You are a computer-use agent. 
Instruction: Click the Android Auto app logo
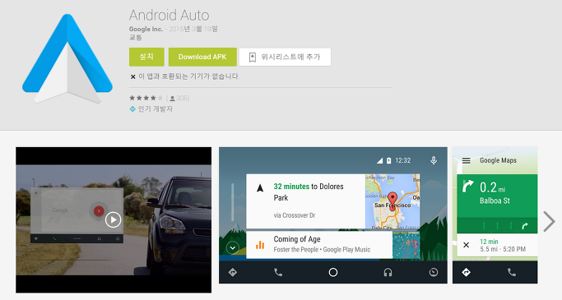tap(67, 58)
